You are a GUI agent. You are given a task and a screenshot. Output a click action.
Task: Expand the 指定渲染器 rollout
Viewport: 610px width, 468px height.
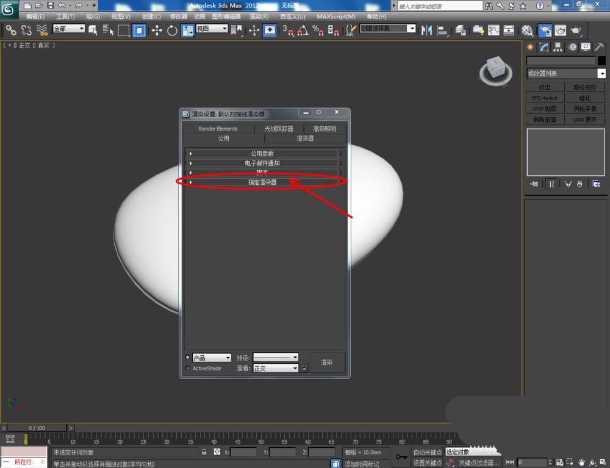coord(262,182)
